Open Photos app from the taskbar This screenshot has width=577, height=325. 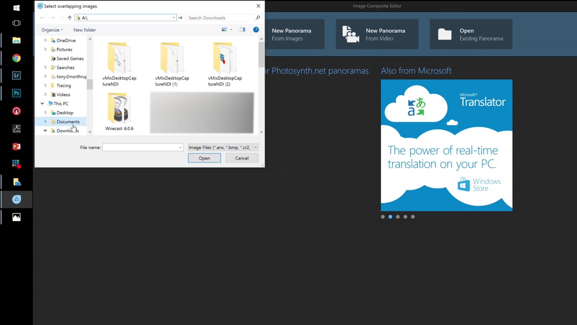[x=16, y=217]
